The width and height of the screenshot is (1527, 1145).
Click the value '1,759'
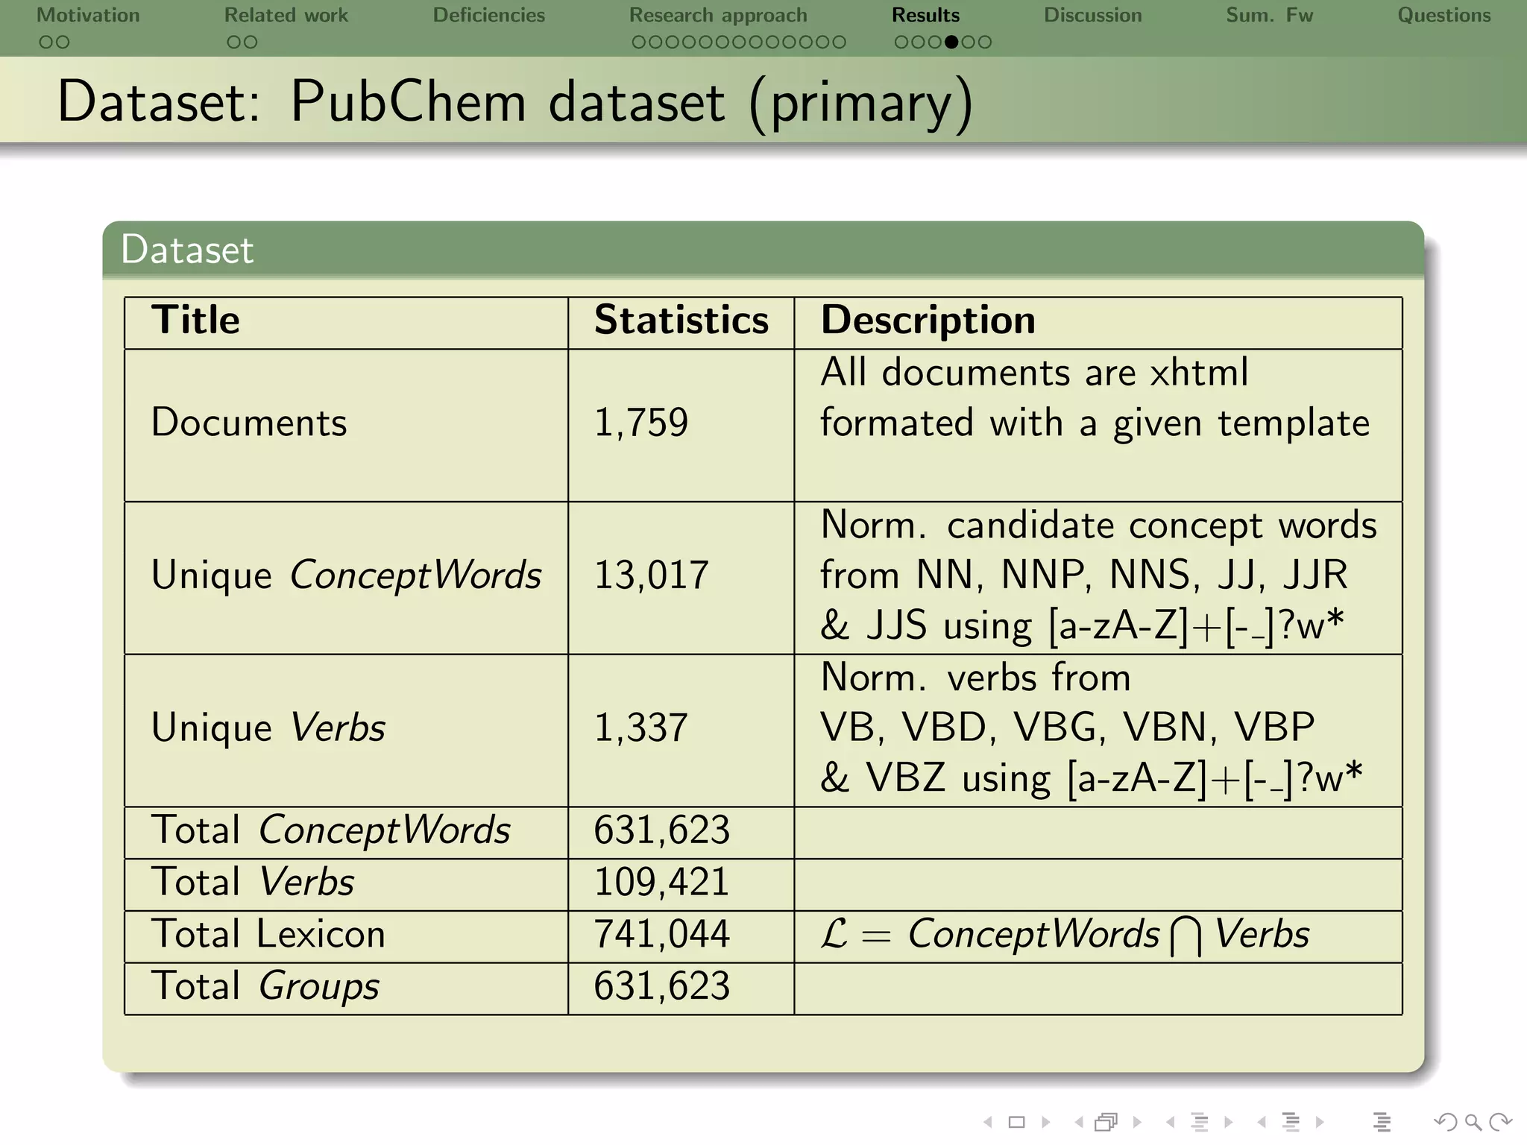(x=641, y=423)
